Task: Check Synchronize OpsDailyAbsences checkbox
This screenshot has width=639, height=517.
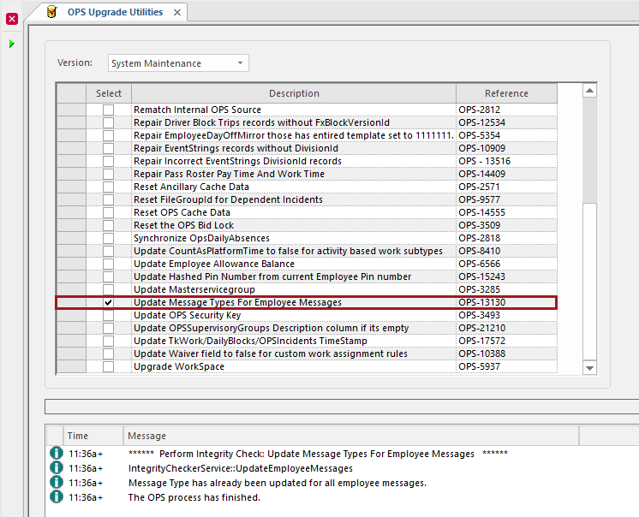Action: click(x=109, y=238)
